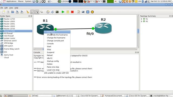173x97 pixels.
Task: Select Ethernet switch node type
Action: tap(16, 41)
